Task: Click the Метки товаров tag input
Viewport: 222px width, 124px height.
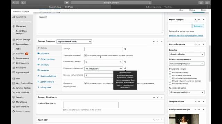Action: (180, 26)
